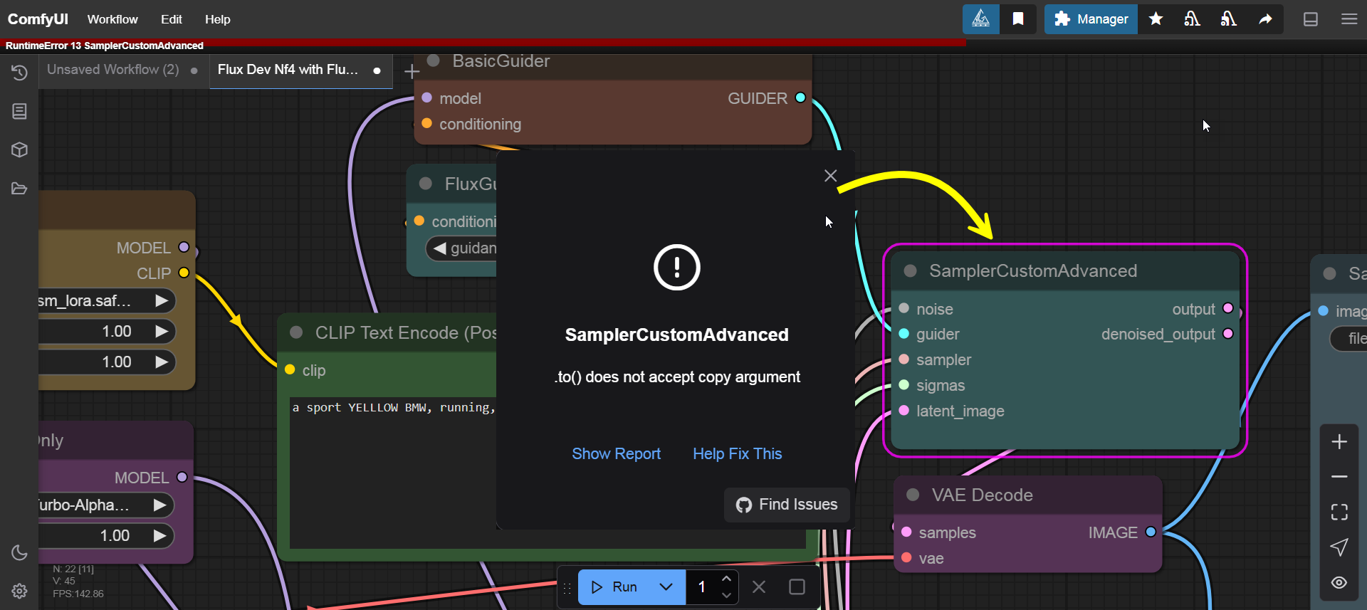Expand the Run button dropdown arrow
1367x610 pixels.
click(666, 587)
